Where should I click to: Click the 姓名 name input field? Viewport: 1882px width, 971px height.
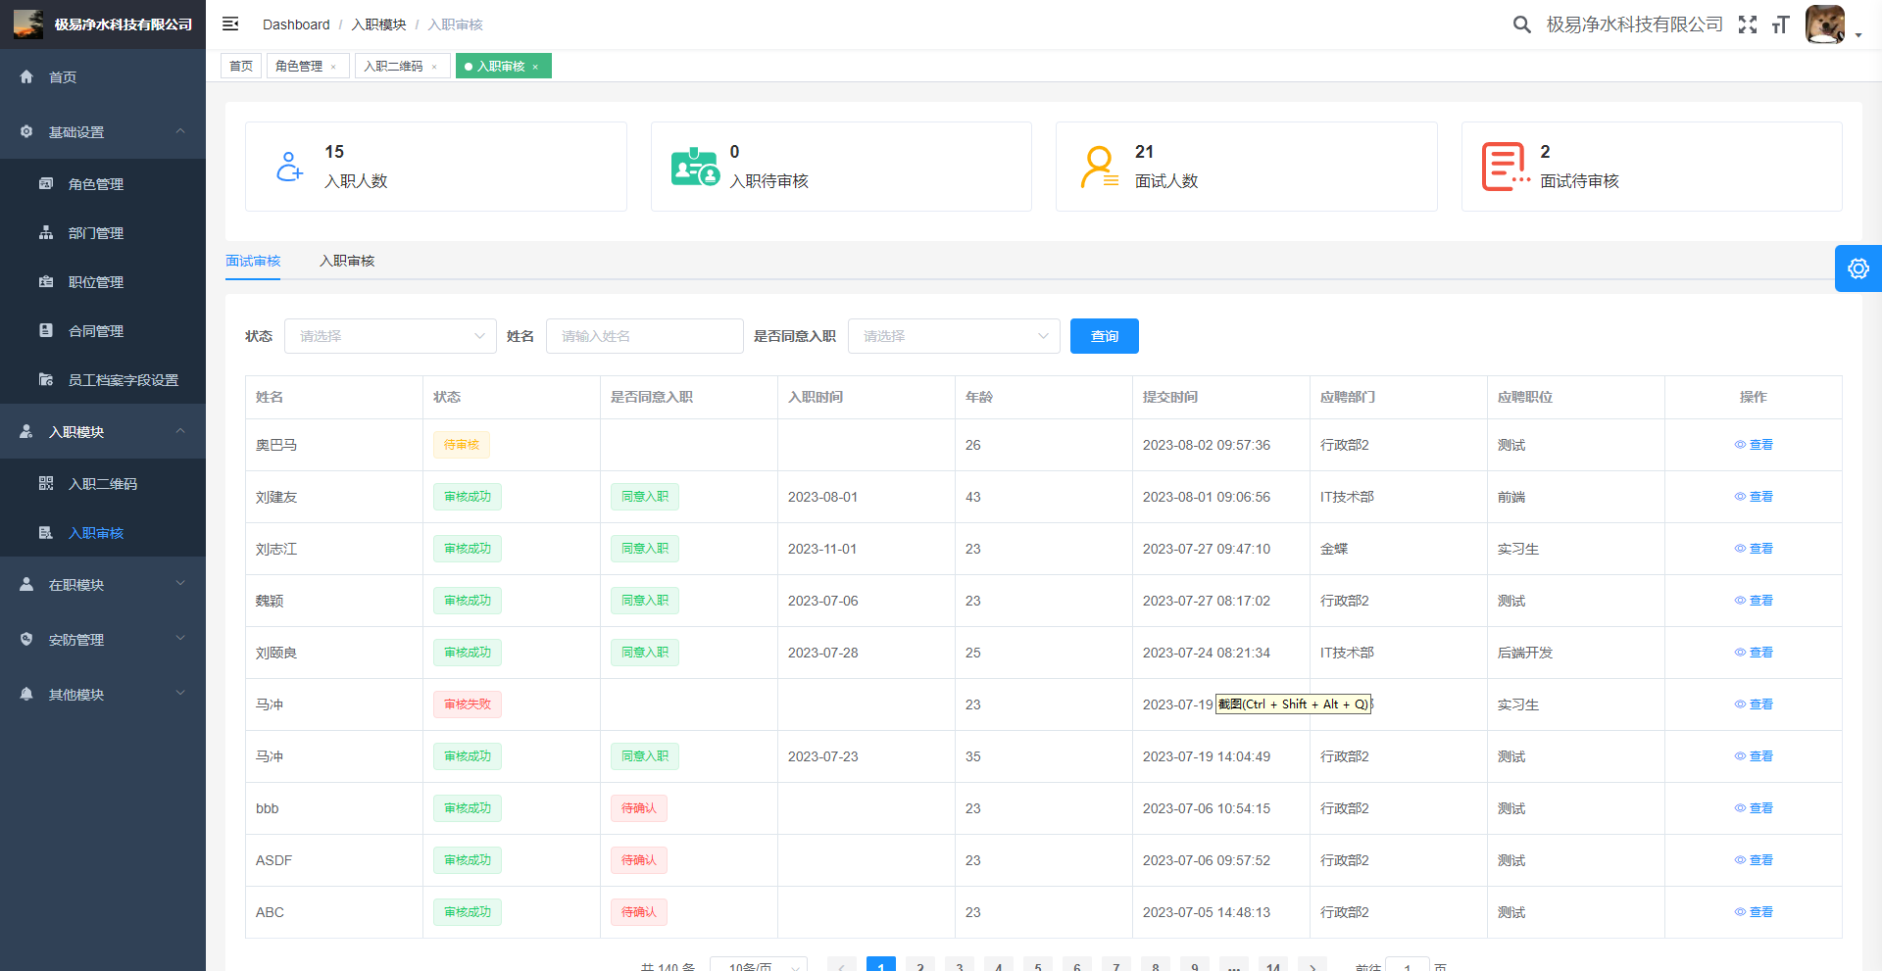645,336
